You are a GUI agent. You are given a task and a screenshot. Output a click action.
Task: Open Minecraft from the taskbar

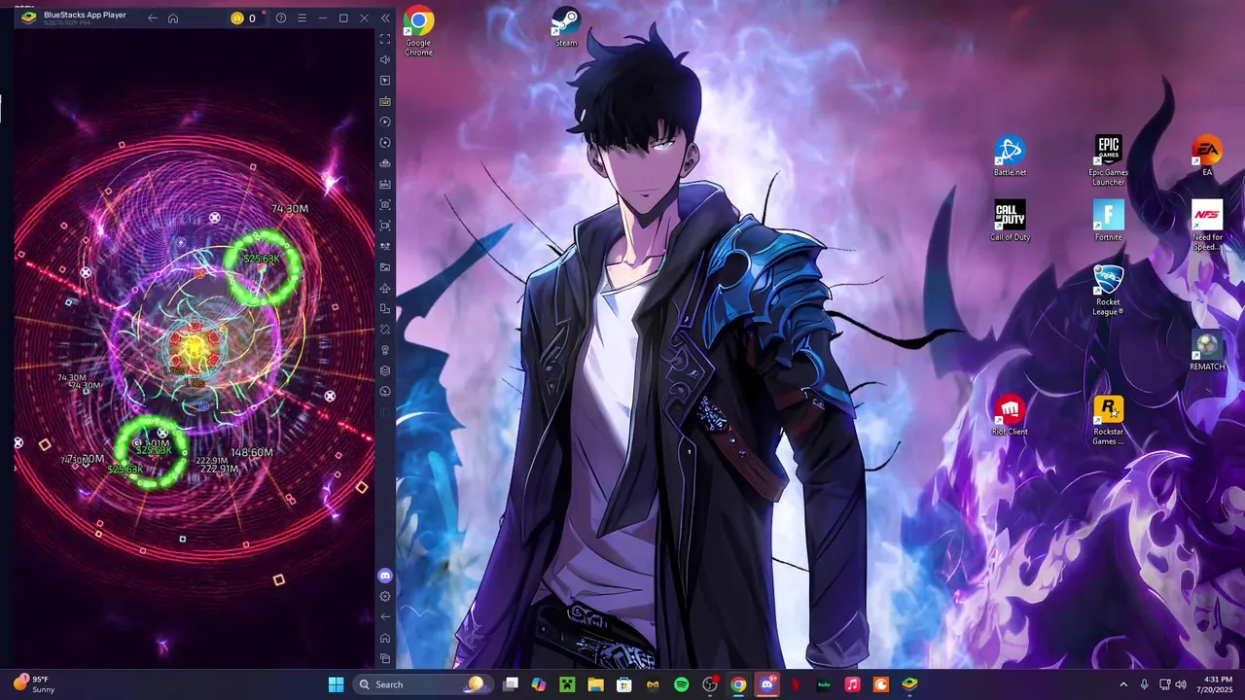click(567, 684)
